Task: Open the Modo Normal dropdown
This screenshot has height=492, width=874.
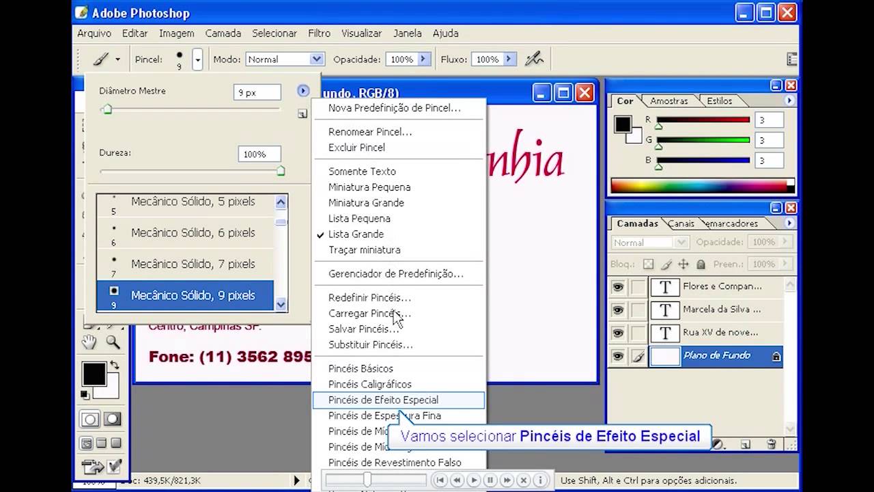Action: pyautogui.click(x=316, y=59)
